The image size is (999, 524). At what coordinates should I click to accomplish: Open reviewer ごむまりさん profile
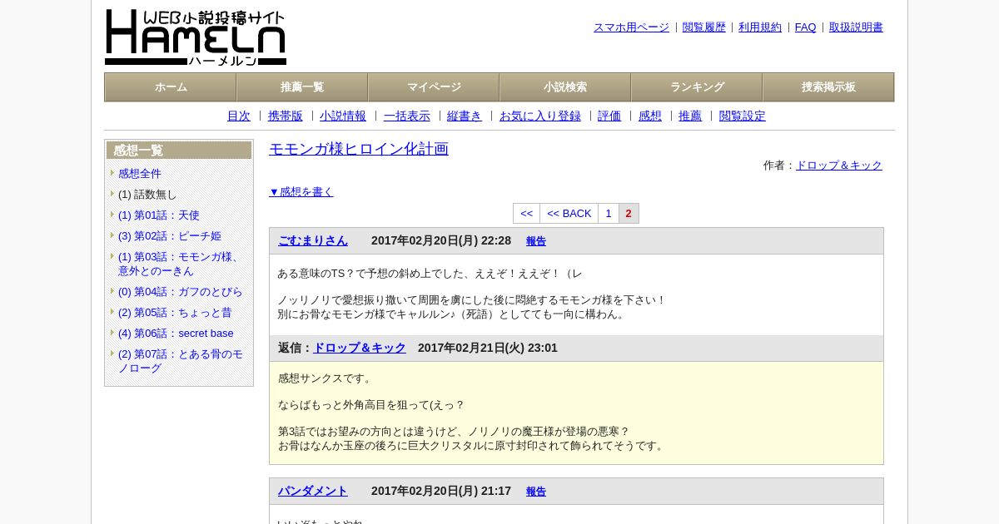(x=313, y=240)
